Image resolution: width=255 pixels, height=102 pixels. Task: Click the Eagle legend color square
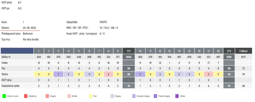coord(47,96)
